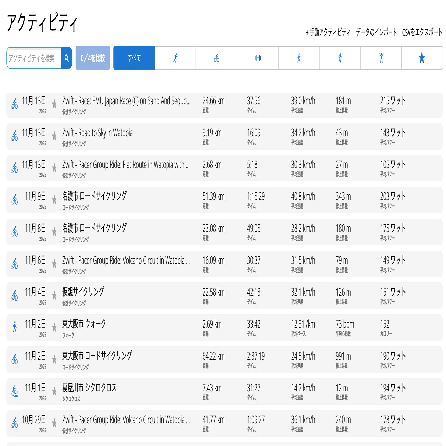The height and width of the screenshot is (446, 446).
Task: Click the アクティビティ page heading
Action: pos(42,23)
